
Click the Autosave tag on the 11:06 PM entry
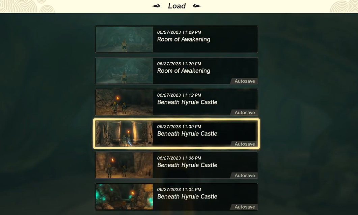244,176
